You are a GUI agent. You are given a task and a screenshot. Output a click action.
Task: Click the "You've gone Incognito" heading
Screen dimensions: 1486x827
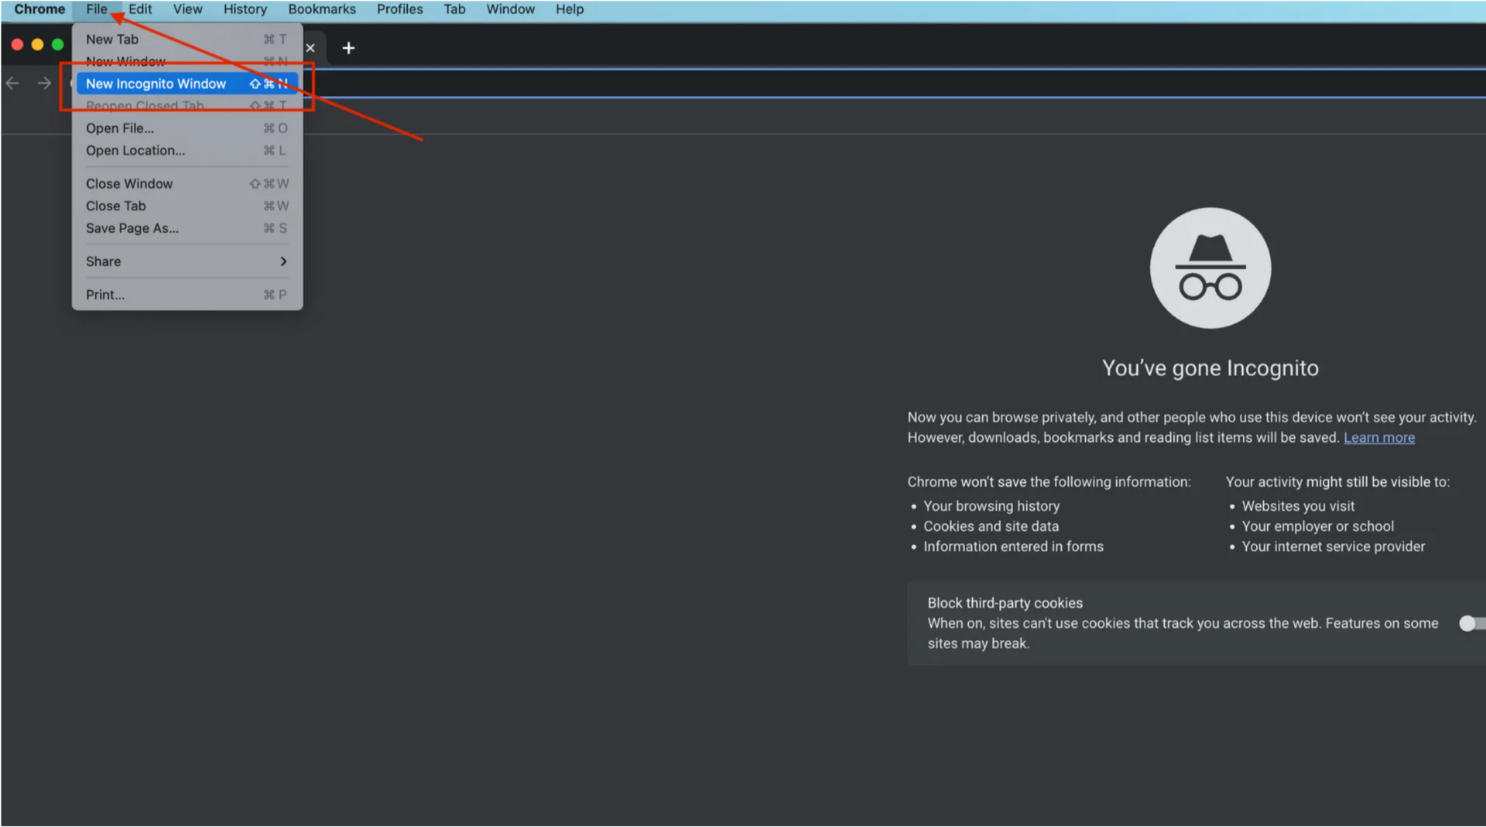pos(1210,368)
